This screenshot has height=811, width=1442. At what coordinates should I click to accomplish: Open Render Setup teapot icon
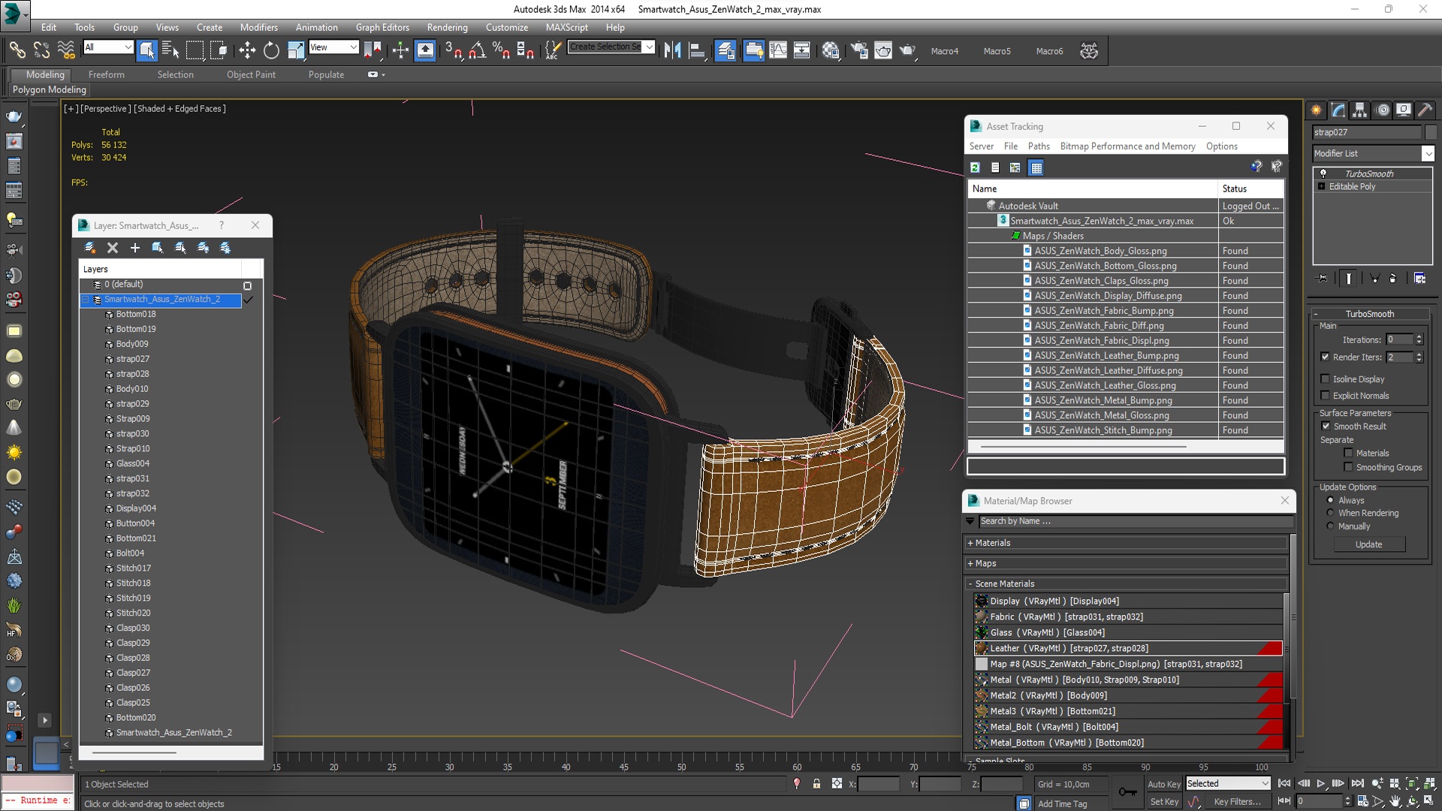tap(858, 50)
